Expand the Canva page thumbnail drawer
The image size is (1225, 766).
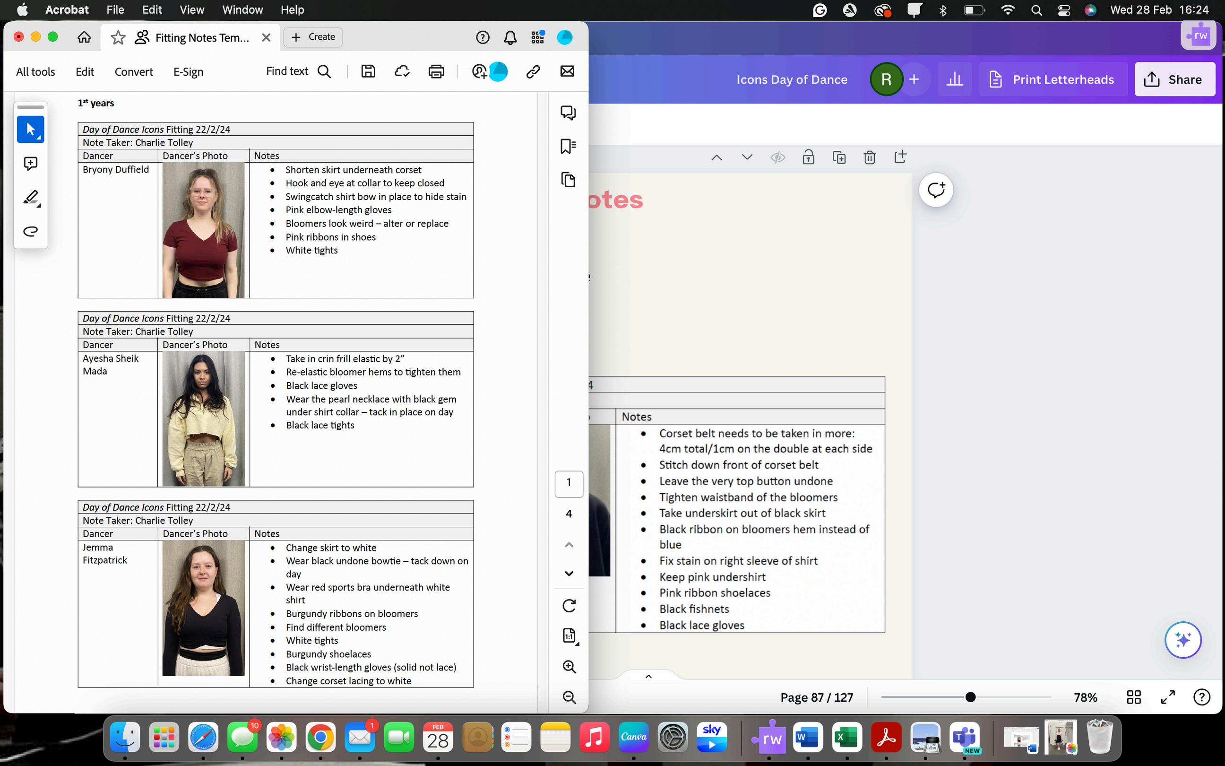(648, 676)
